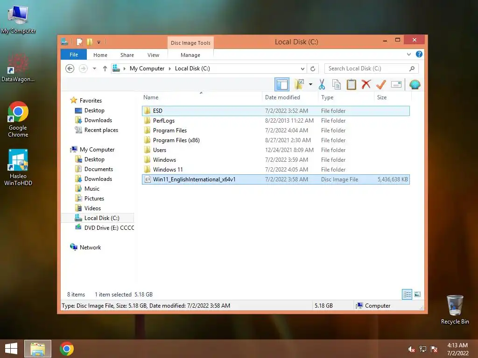This screenshot has height=358, width=478.
Task: Select Hasleo WinToHDD desktop shortcut
Action: [x=18, y=167]
